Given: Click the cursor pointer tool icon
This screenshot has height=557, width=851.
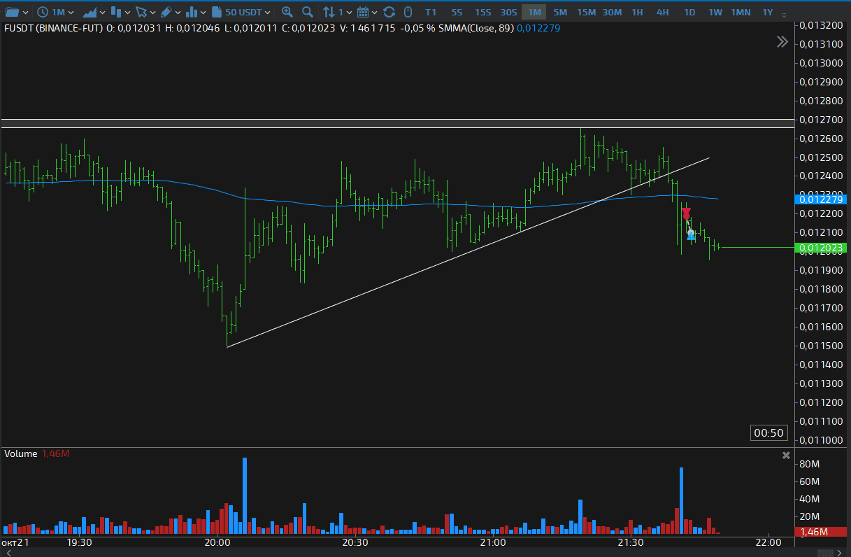Looking at the screenshot, I should tap(142, 12).
